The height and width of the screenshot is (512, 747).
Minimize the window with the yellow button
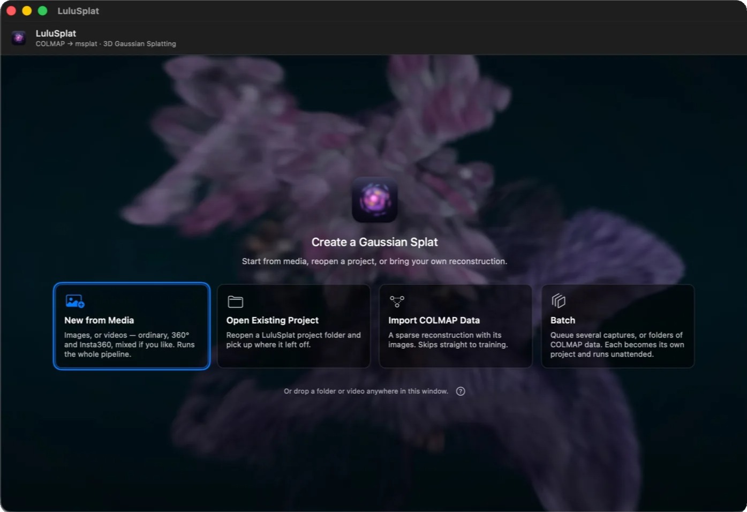click(27, 11)
